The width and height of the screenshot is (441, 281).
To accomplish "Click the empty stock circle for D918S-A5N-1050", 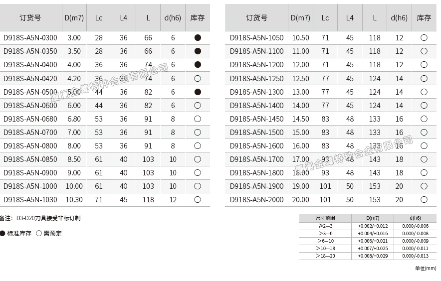I will click(x=424, y=38).
